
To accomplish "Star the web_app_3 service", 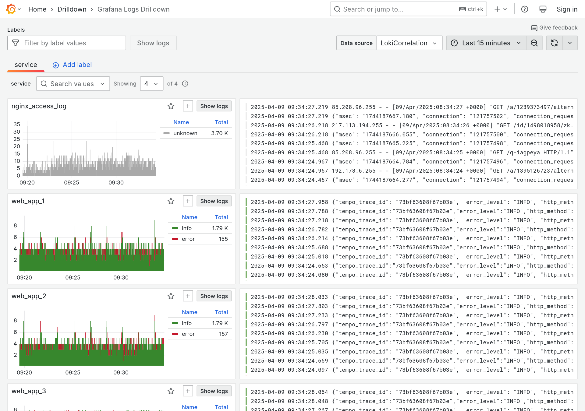I will click(171, 391).
